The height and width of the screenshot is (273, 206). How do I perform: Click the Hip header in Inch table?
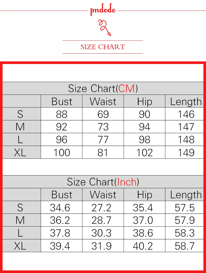[x=144, y=195]
